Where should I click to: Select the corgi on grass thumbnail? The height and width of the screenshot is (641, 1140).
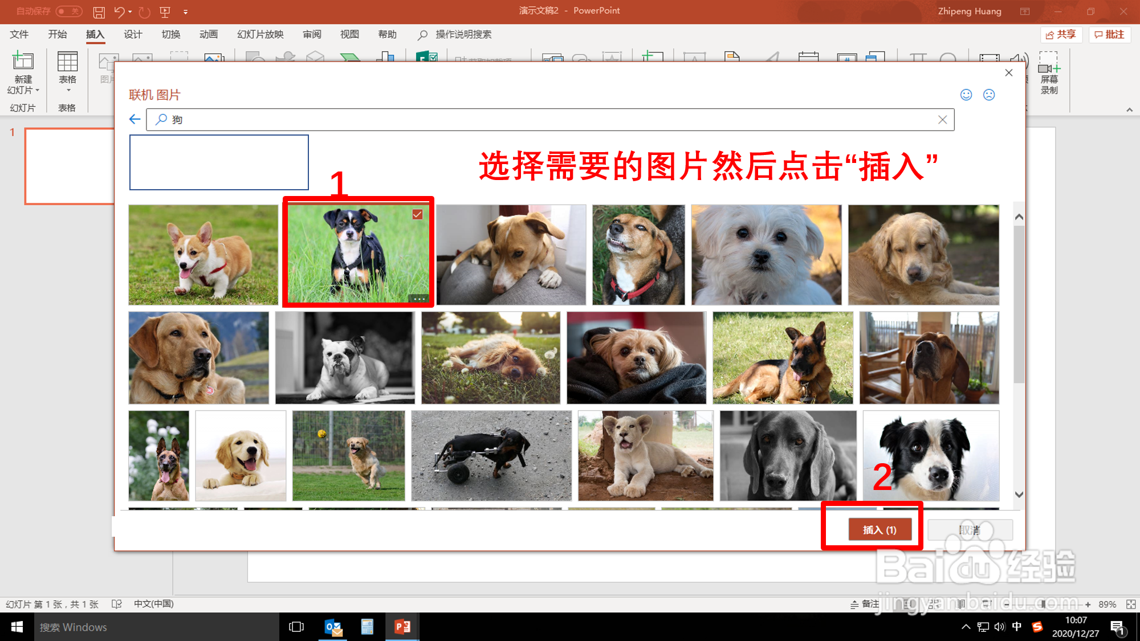(x=203, y=255)
